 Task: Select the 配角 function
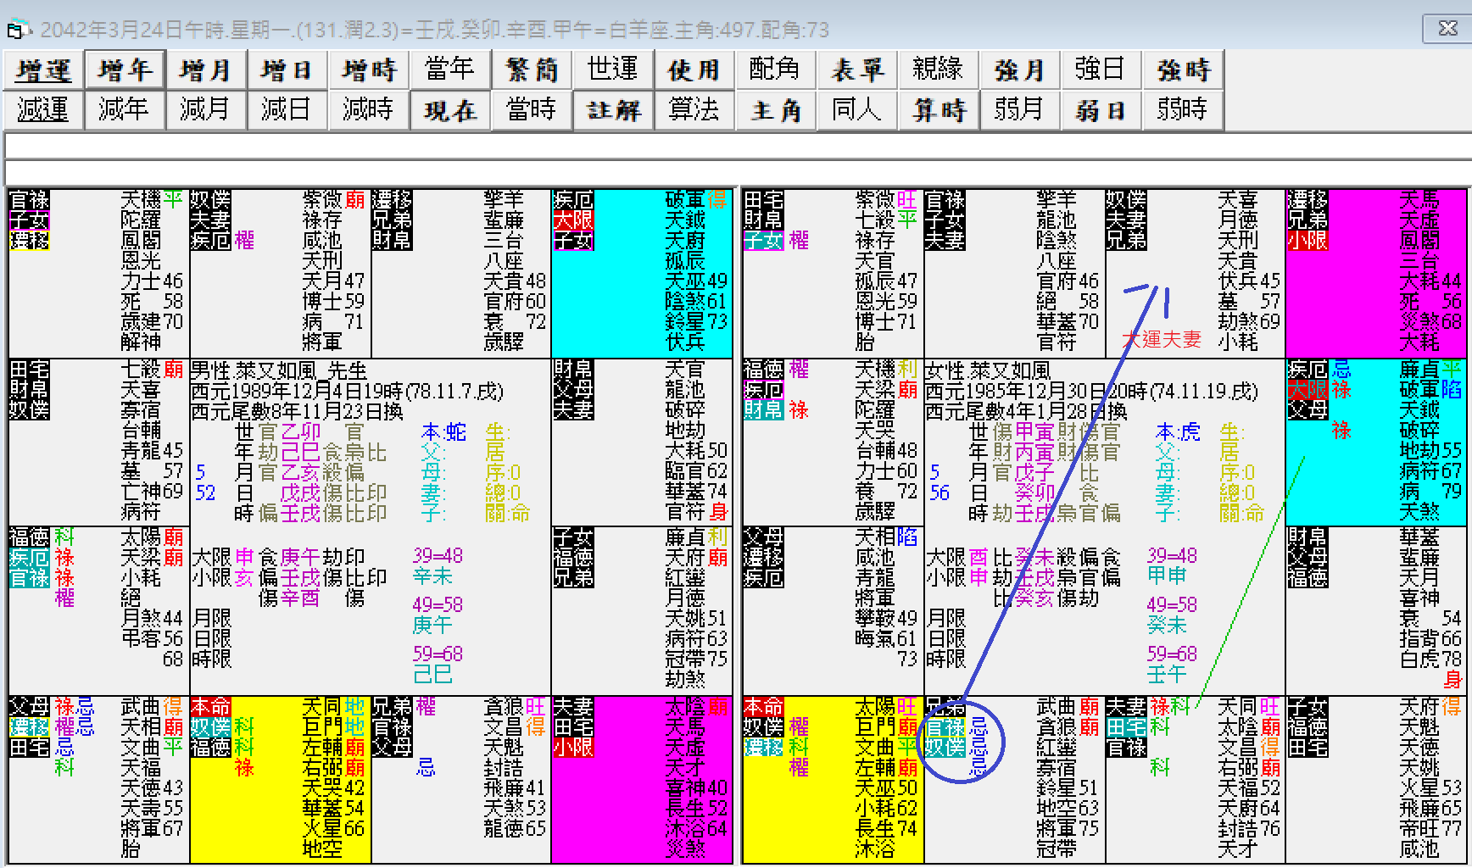pyautogui.click(x=776, y=70)
